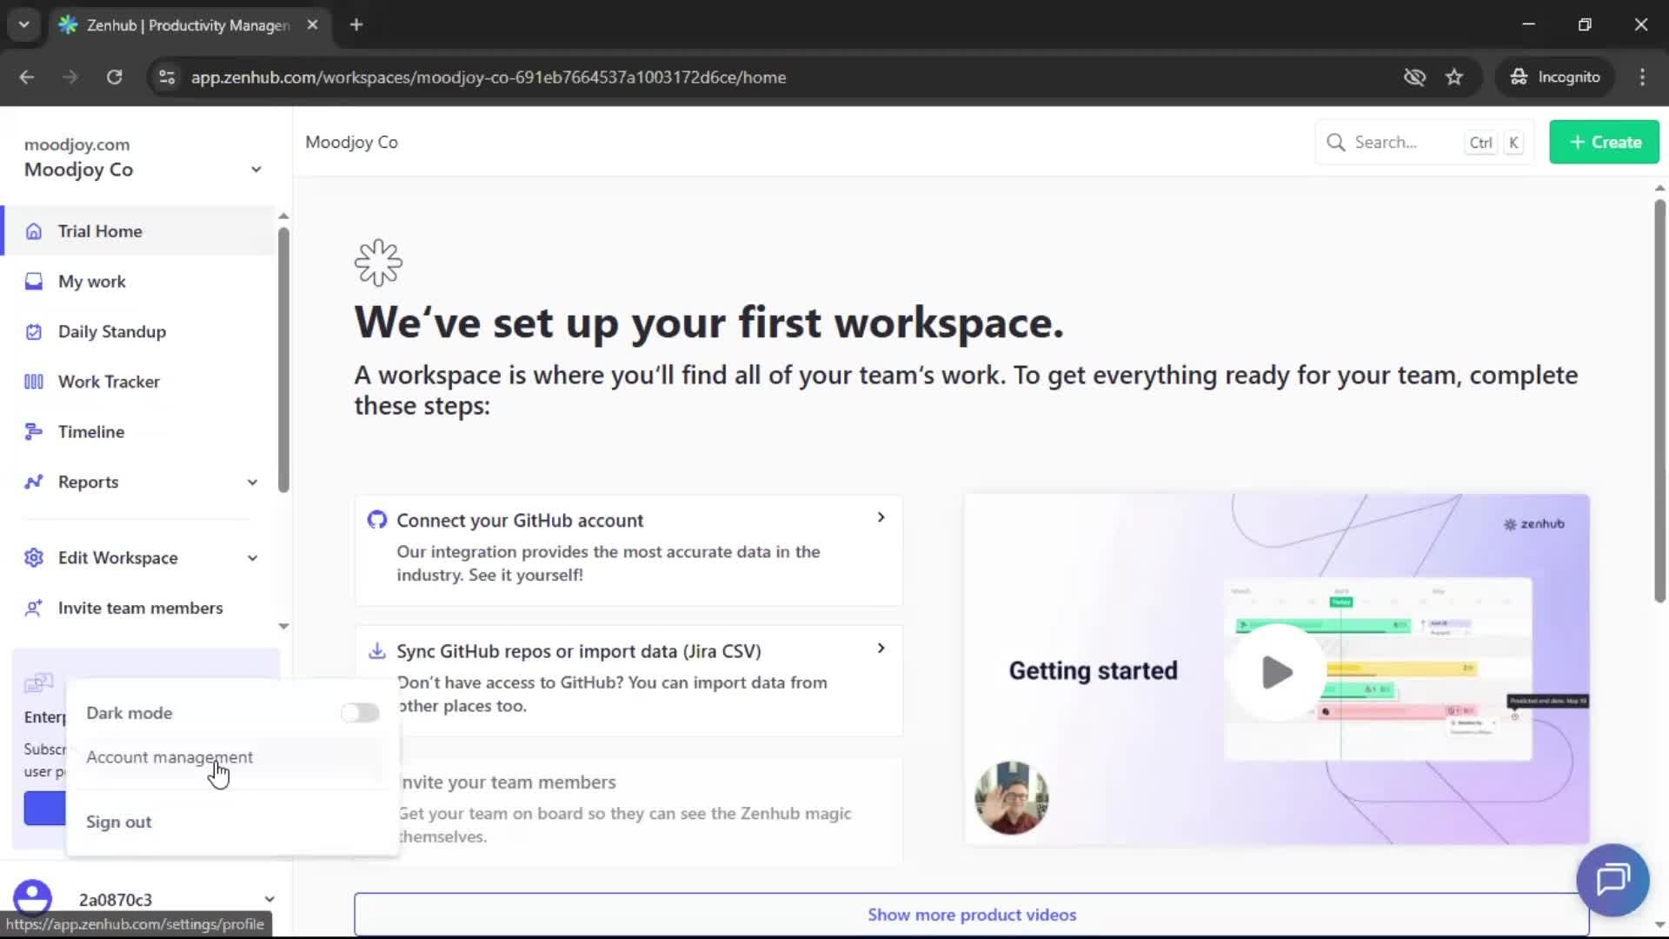Select the Trial Home icon in sidebar
This screenshot has width=1669, height=939.
(33, 230)
